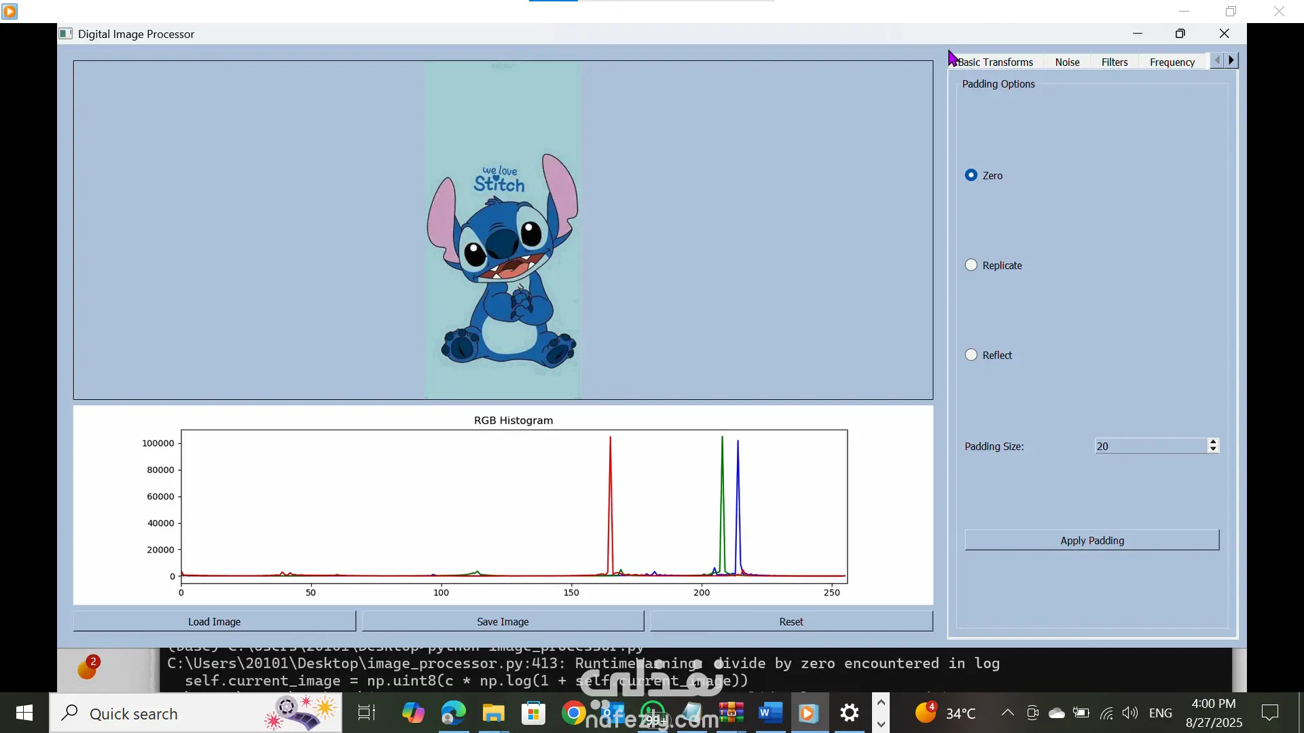Switch to the Filters tab
The height and width of the screenshot is (733, 1304).
point(1114,62)
